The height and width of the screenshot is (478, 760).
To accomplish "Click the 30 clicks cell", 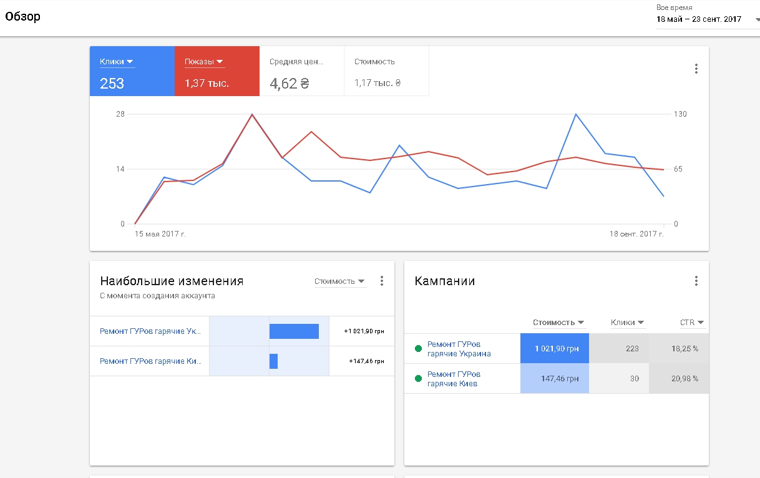I will tap(619, 379).
